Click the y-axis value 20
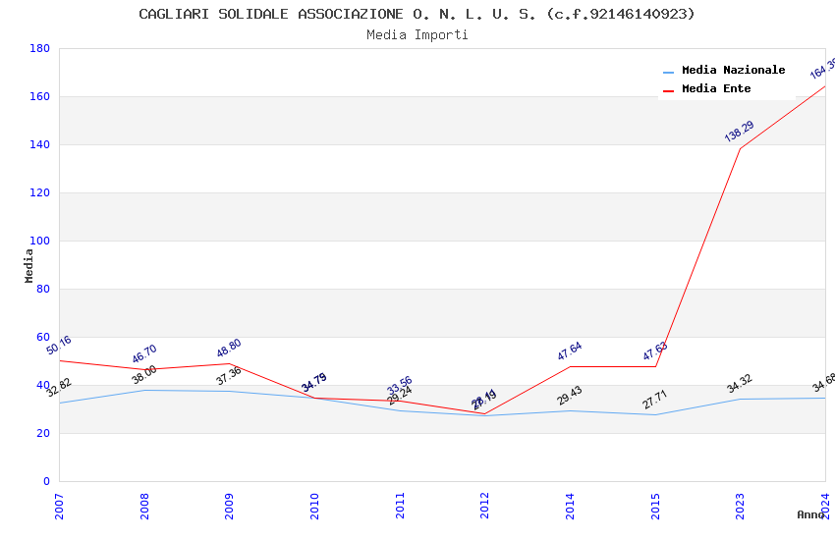835x540 pixels. [43, 433]
